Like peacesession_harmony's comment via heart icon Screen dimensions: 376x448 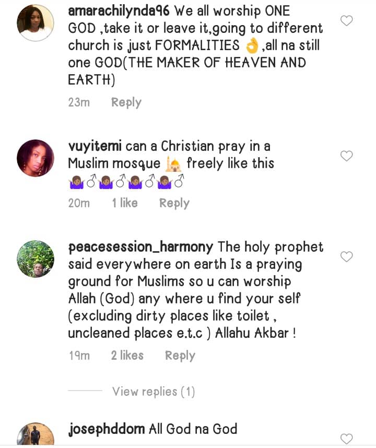(347, 256)
